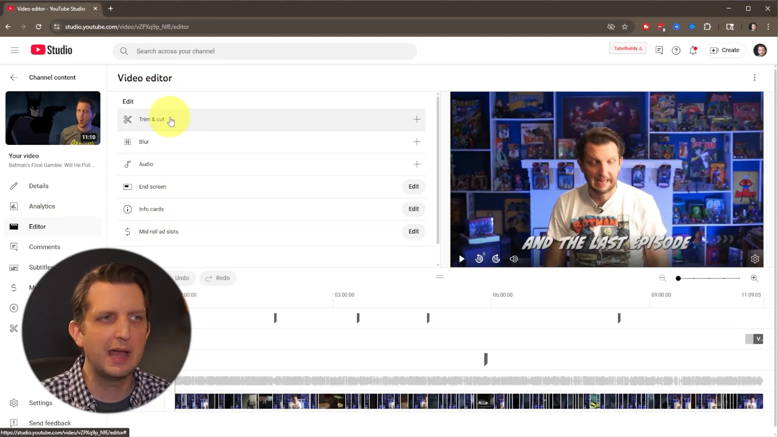Click the Create button

[725, 50]
